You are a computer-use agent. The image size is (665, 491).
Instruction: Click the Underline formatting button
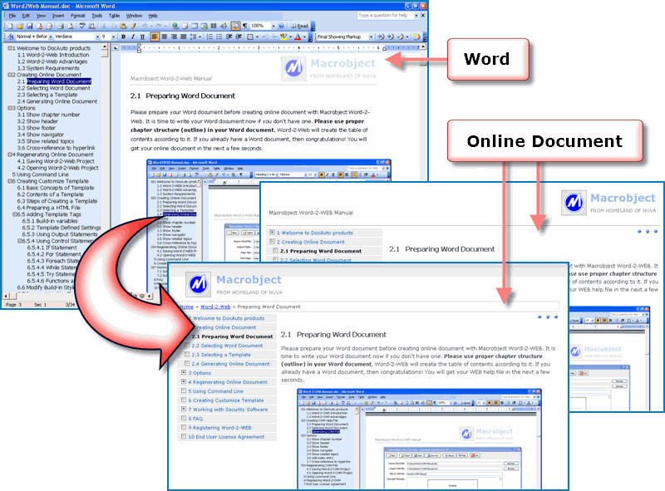pos(142,37)
